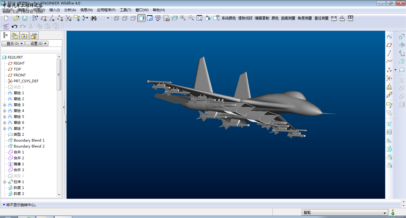Toggle the shaded display mode icon
The width and height of the screenshot is (406, 218).
(141, 18)
